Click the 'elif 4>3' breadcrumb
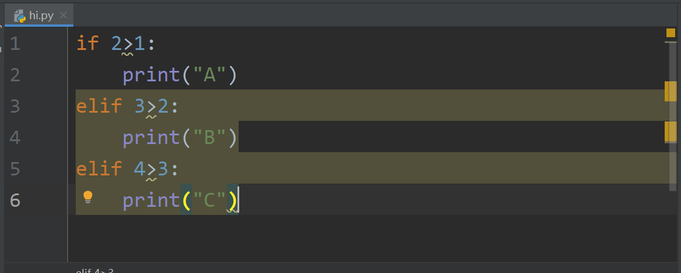The height and width of the screenshot is (273, 681). point(94,271)
